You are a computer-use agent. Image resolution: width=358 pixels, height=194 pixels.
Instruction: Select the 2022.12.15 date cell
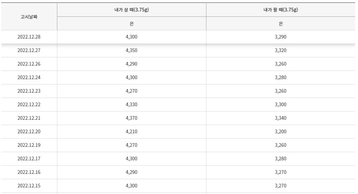[29, 185]
